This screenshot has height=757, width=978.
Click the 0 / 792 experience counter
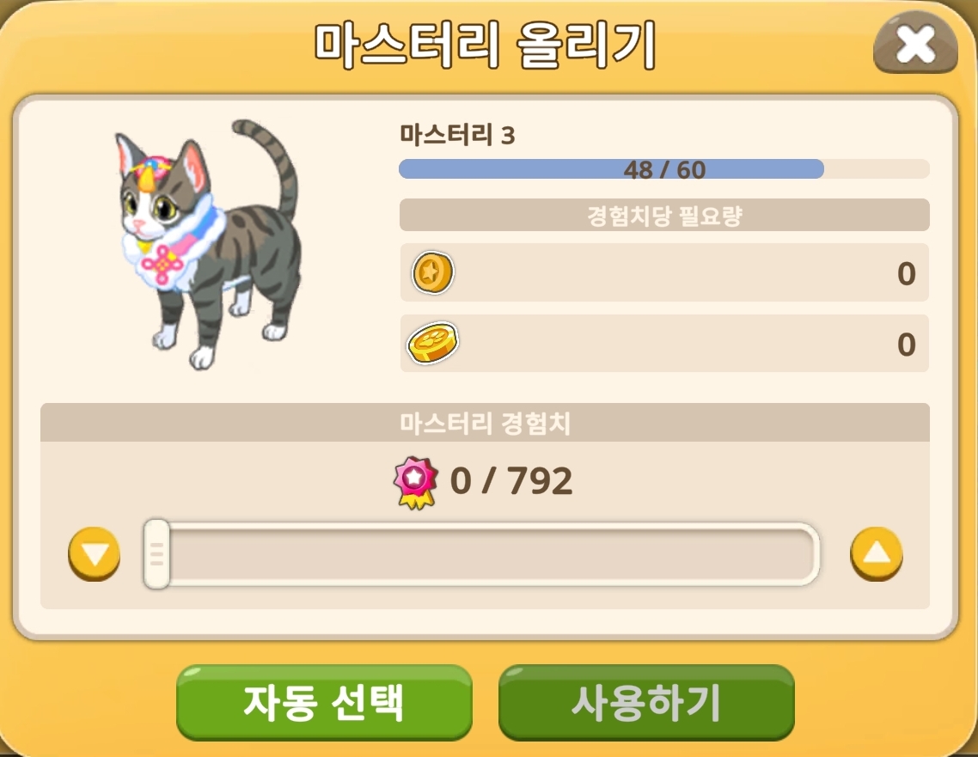point(510,481)
